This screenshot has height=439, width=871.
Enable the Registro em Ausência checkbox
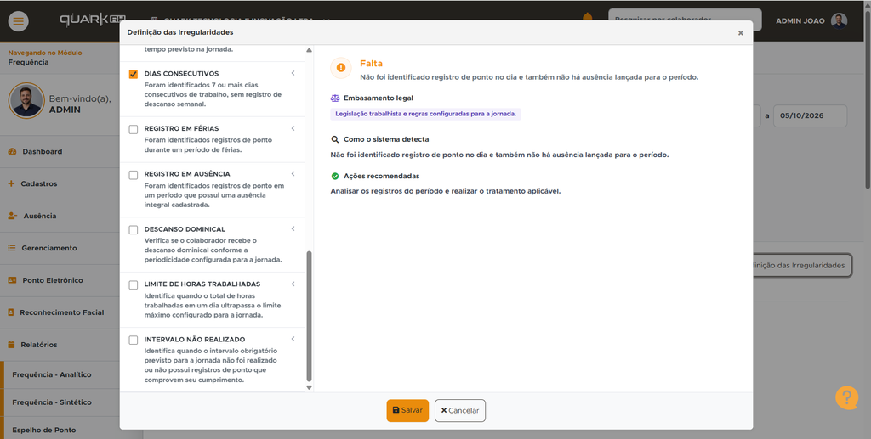(134, 175)
